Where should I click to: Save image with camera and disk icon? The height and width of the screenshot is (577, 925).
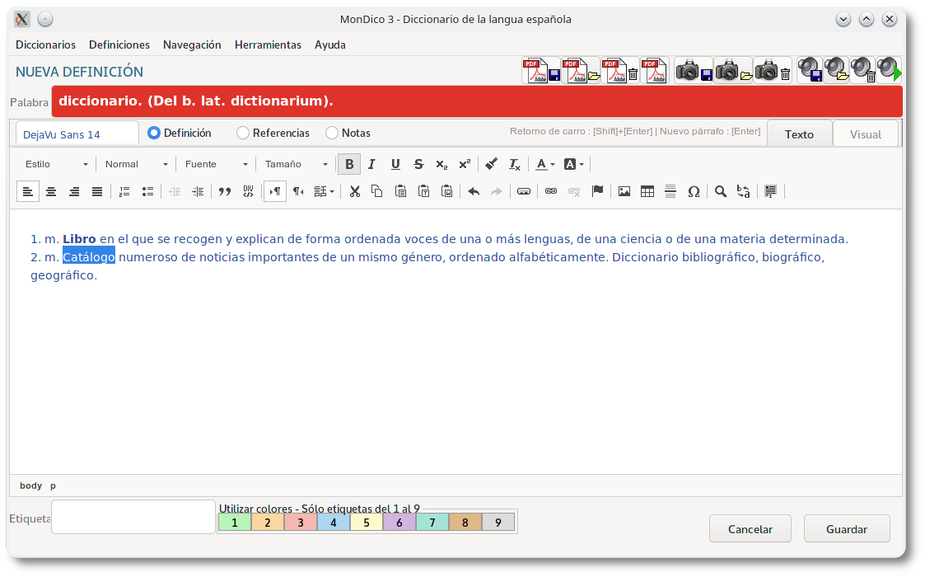[694, 71]
